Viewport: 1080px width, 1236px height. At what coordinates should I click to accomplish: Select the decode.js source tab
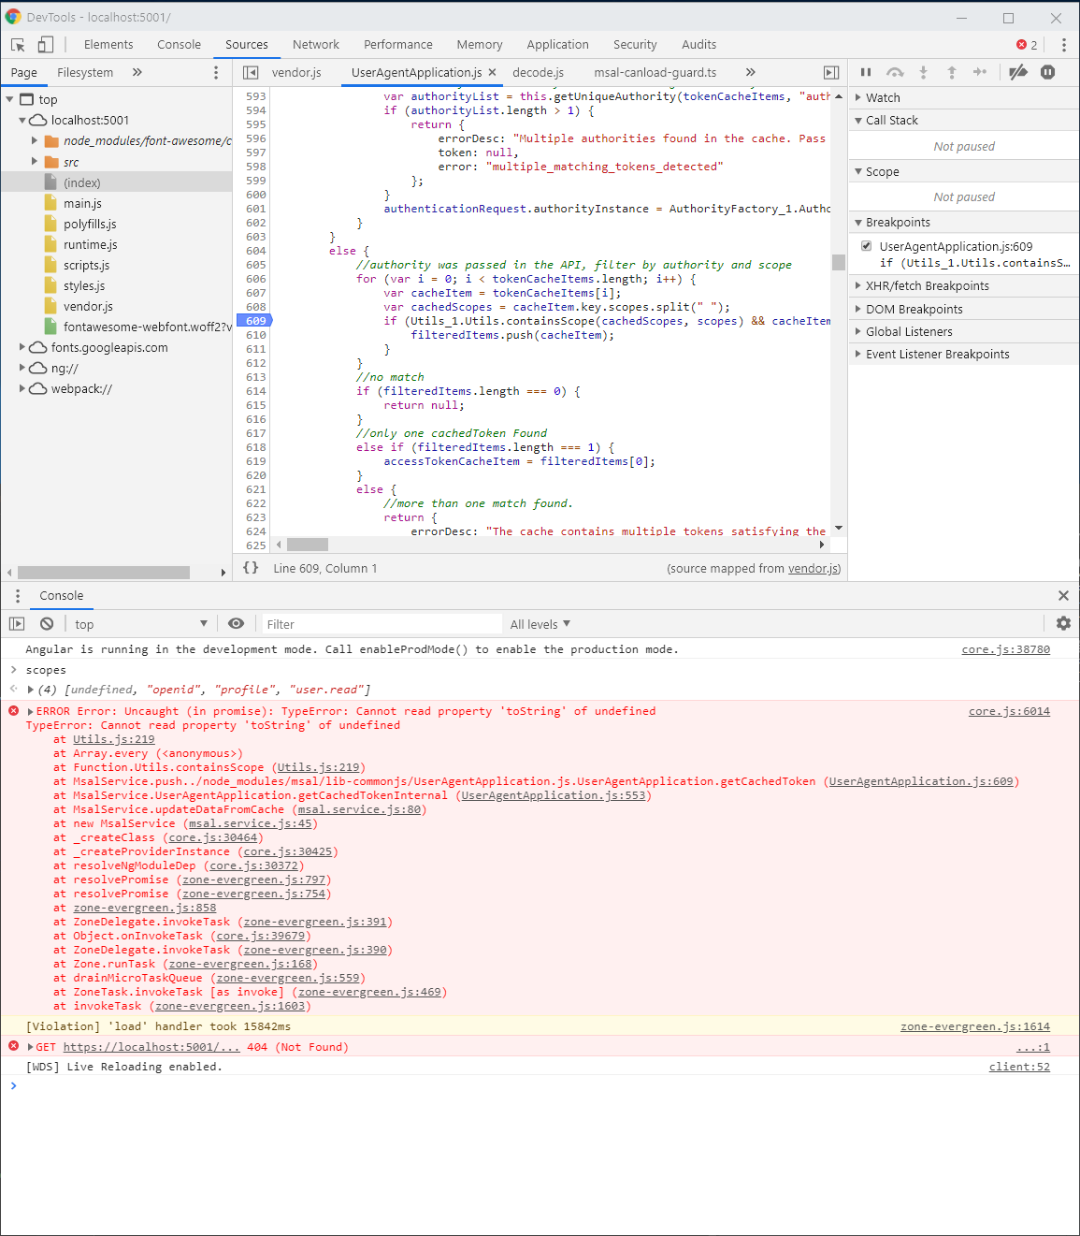(x=538, y=72)
